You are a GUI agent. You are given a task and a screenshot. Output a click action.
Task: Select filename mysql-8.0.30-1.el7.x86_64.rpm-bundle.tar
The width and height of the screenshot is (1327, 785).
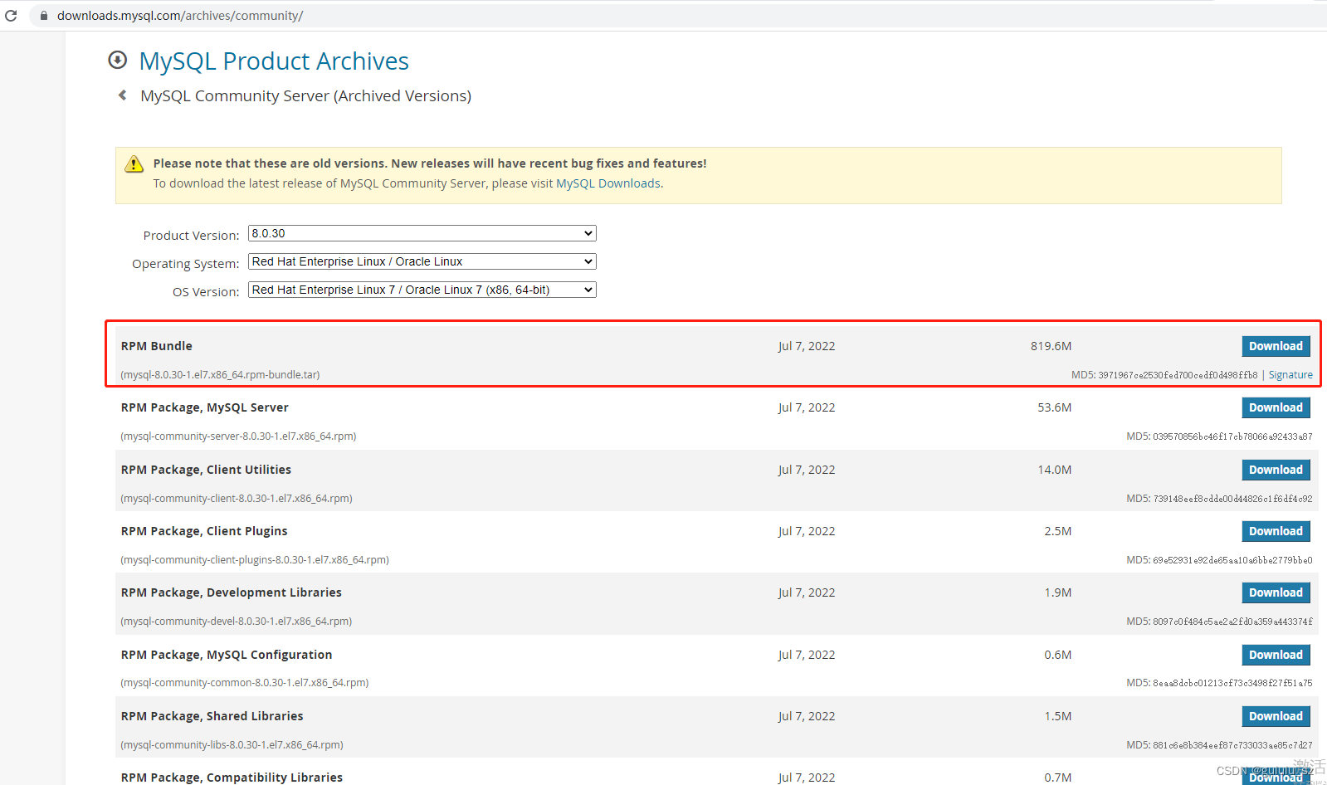[x=220, y=375]
